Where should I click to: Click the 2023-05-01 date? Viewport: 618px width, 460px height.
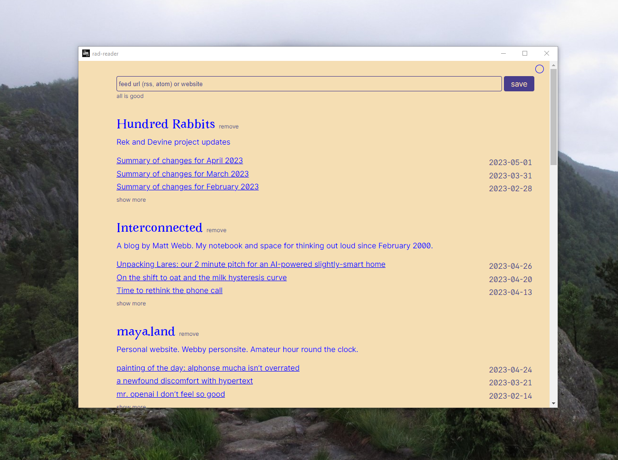[511, 163]
